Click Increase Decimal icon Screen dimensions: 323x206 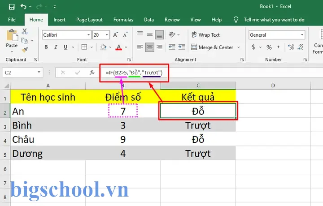[x=291, y=47]
